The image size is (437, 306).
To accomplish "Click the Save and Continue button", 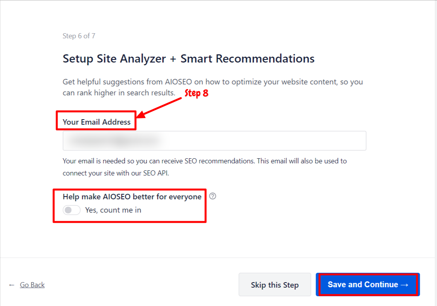I will 368,285.
